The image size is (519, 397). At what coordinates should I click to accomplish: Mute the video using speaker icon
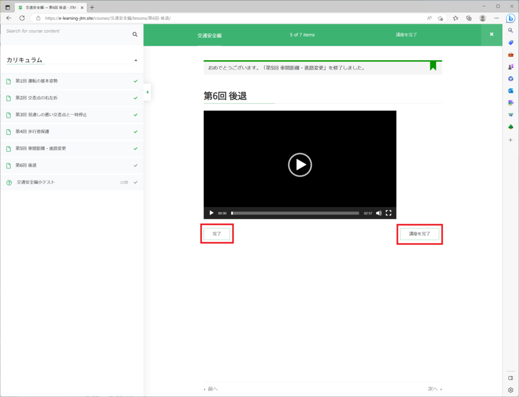coord(379,213)
